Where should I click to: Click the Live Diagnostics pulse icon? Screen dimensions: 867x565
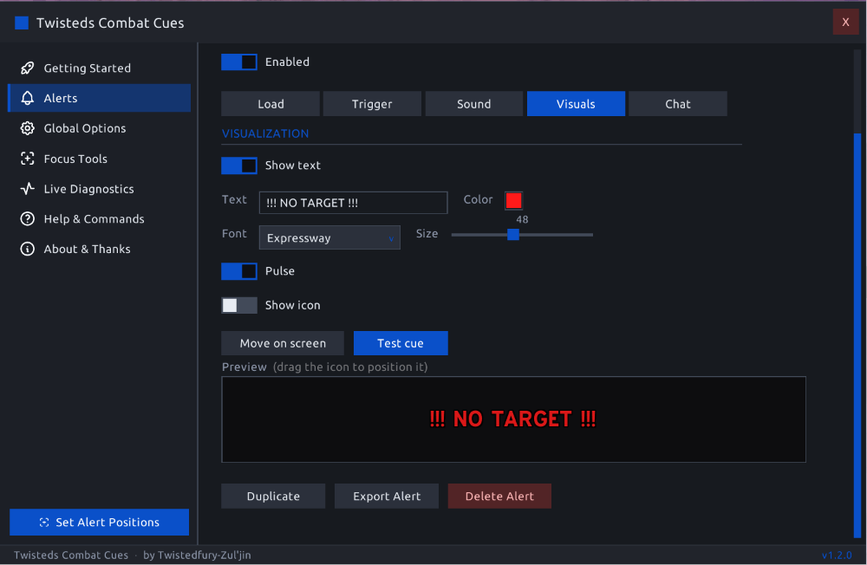pos(27,189)
